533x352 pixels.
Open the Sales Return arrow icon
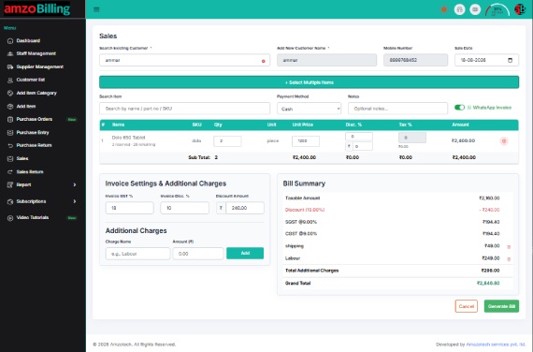coord(10,172)
